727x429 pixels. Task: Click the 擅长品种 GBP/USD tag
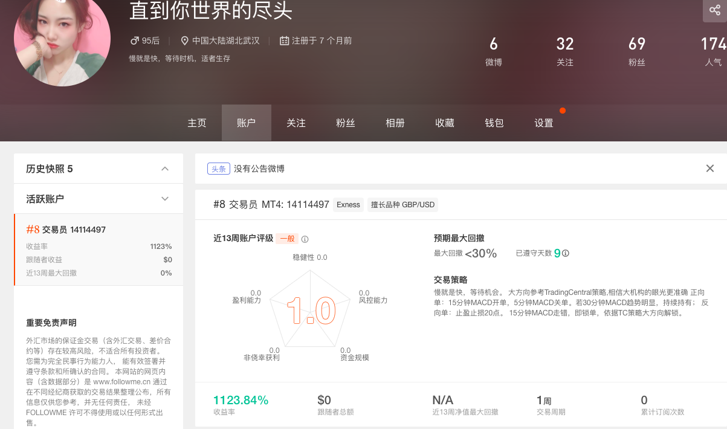tap(403, 205)
